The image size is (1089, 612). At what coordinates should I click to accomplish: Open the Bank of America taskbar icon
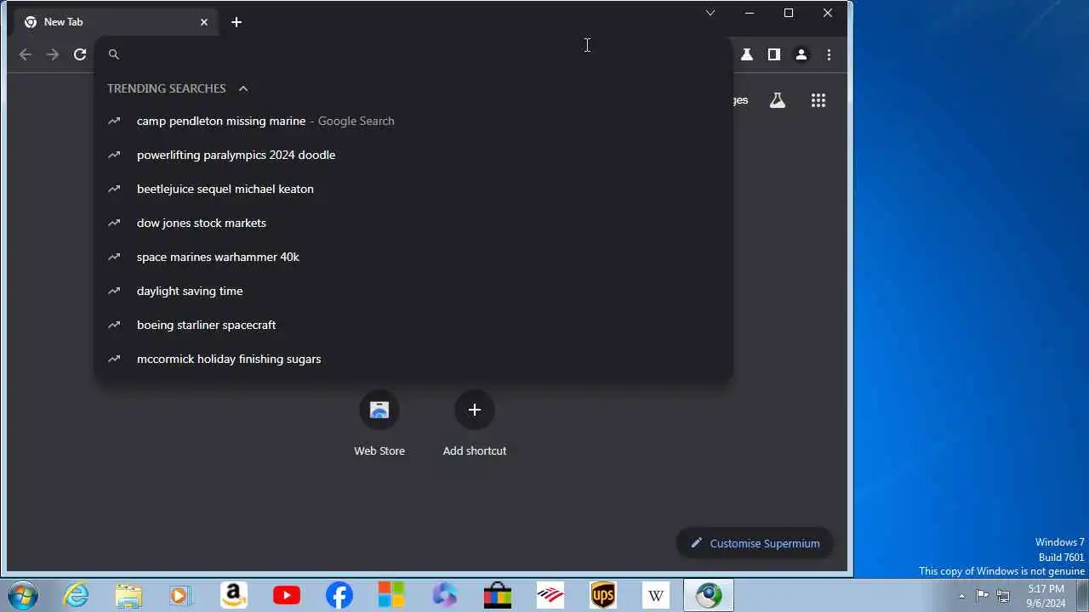point(550,595)
